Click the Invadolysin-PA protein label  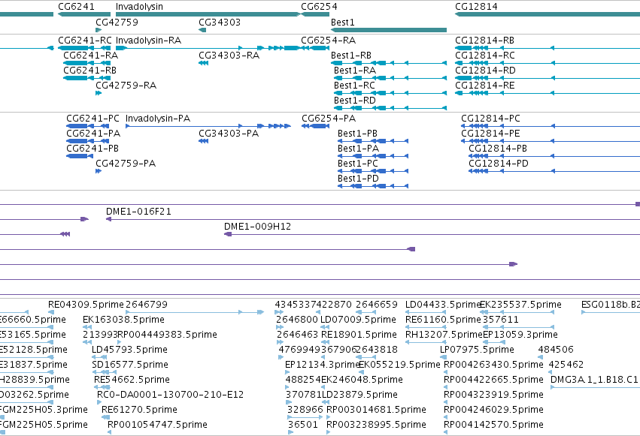(x=158, y=119)
